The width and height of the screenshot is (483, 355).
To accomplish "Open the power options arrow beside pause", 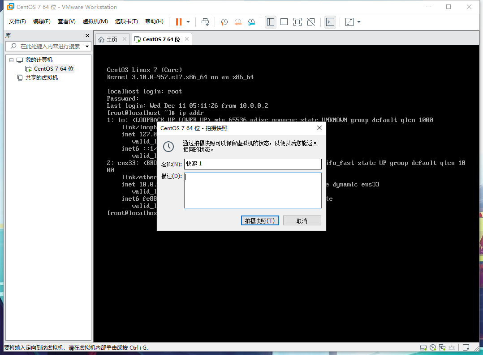I will [188, 22].
